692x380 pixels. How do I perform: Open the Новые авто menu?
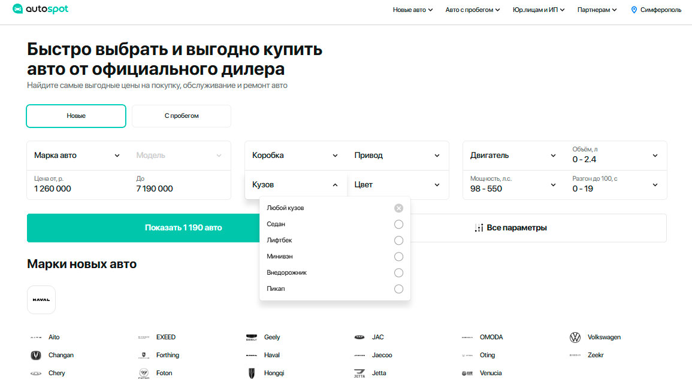[x=413, y=10]
